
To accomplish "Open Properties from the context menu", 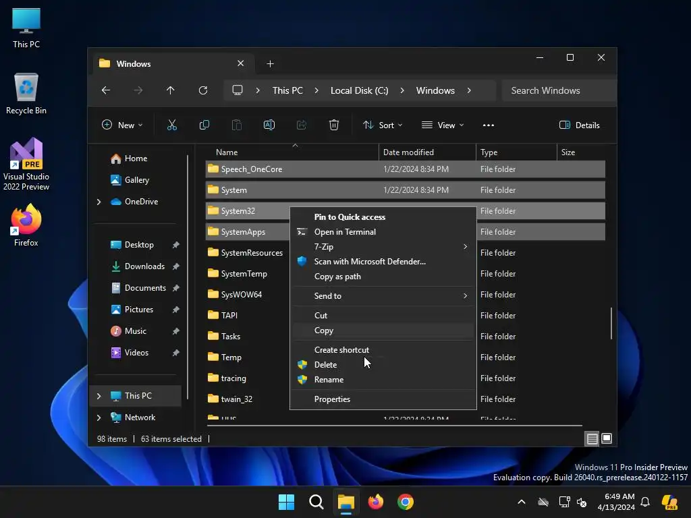I will [383, 399].
